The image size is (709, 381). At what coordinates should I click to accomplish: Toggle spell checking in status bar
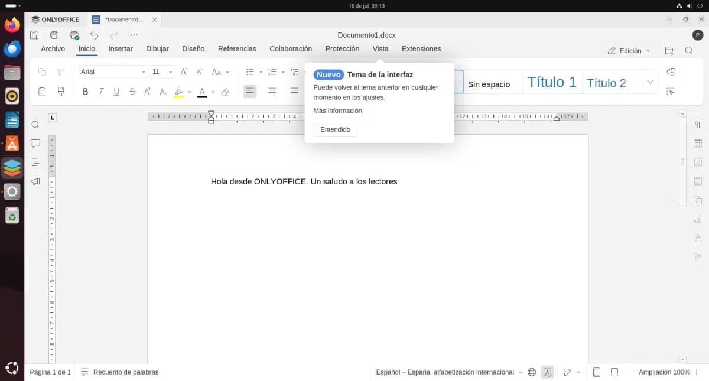(547, 372)
